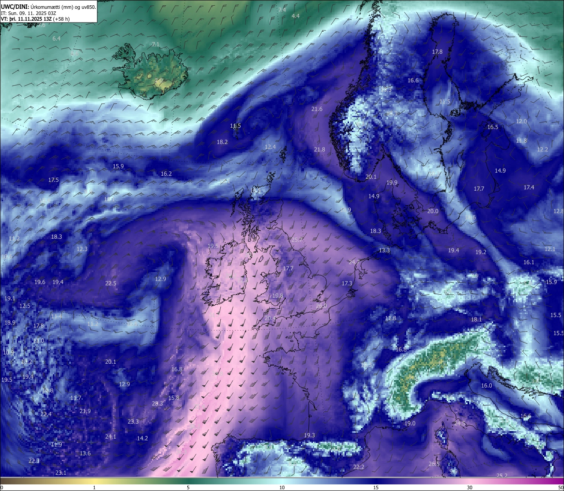Select the 13.3 value over northern Germany
This screenshot has width=564, height=491.
point(384,251)
